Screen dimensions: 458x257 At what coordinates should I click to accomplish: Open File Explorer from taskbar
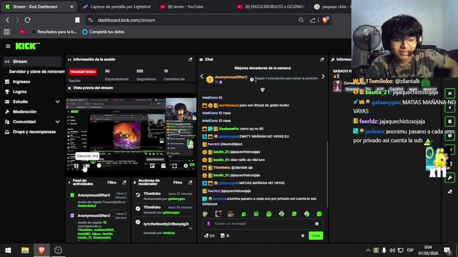(x=25, y=250)
